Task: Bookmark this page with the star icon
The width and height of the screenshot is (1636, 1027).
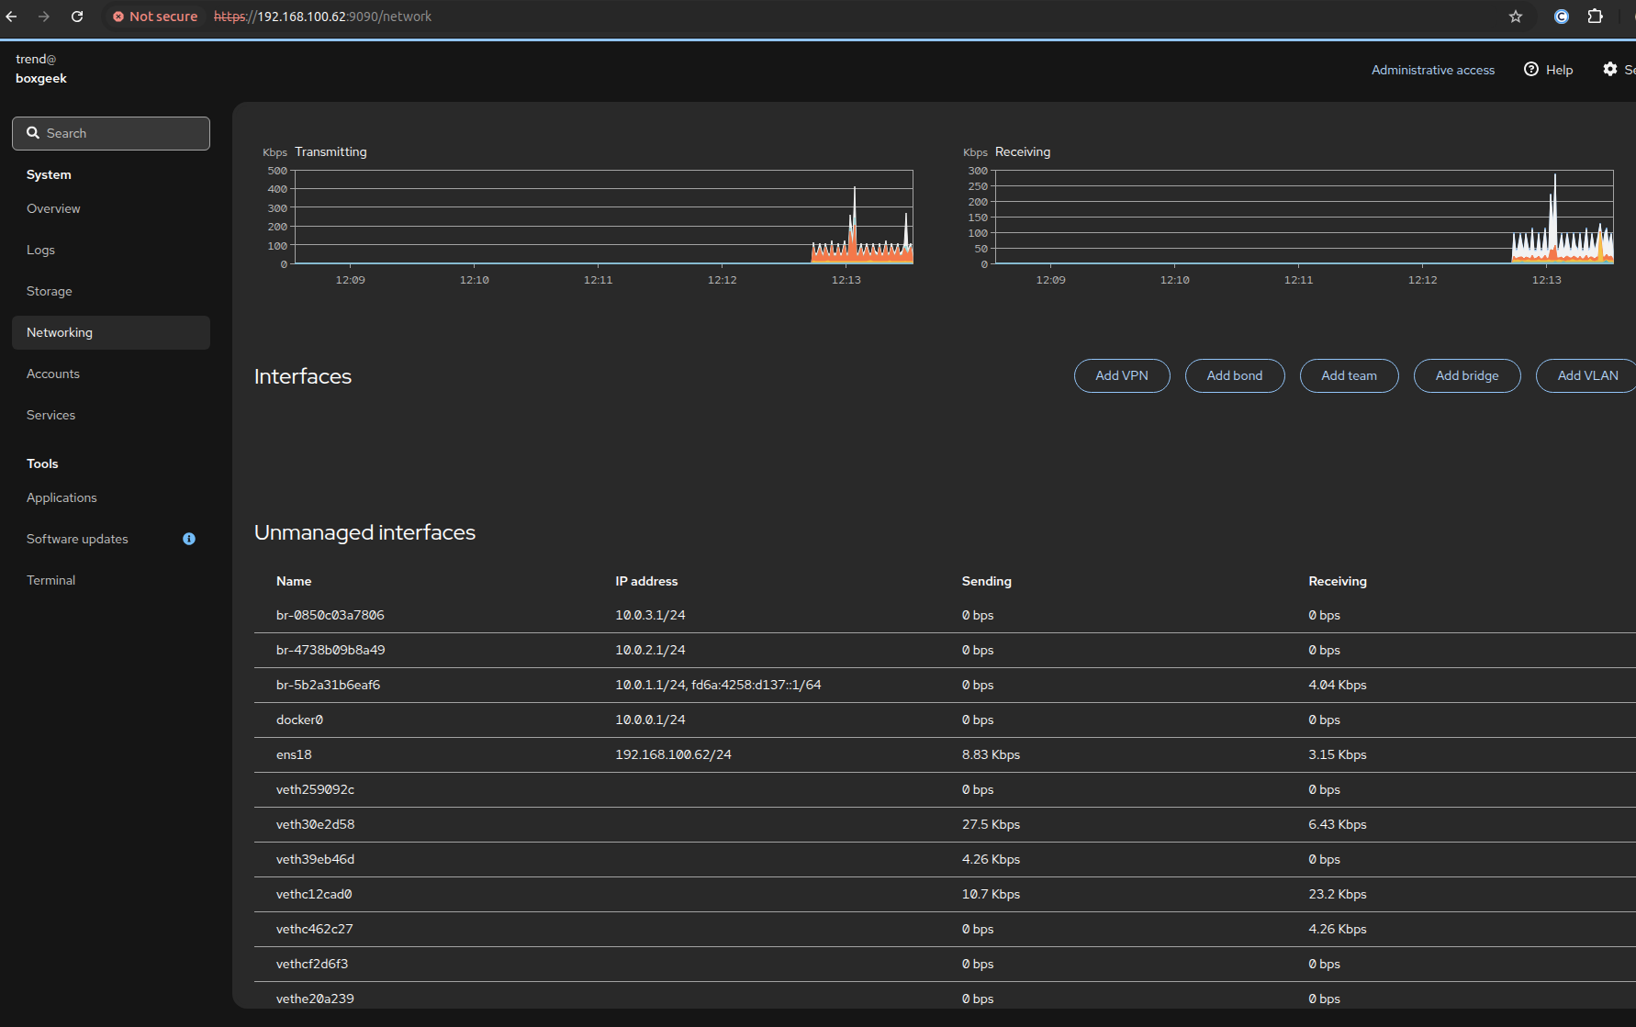Action: tap(1516, 17)
